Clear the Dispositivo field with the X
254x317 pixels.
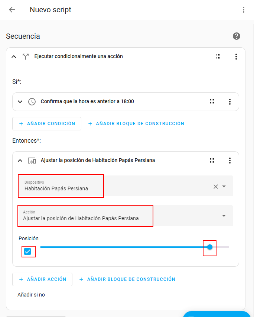pos(216,187)
